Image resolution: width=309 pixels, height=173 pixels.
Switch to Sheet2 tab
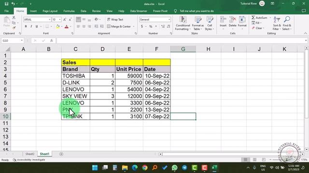tap(30, 154)
